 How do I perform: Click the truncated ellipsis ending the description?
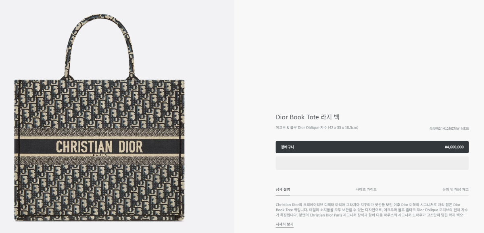pyautogui.click(x=465, y=215)
